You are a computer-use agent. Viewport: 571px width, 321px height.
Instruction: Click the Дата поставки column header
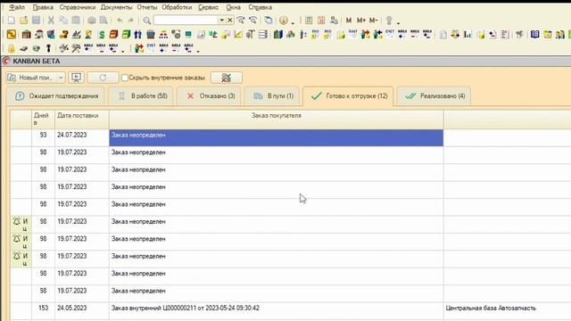82,119
